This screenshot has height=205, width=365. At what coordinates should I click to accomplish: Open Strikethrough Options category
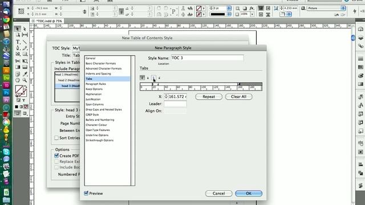tap(99, 140)
